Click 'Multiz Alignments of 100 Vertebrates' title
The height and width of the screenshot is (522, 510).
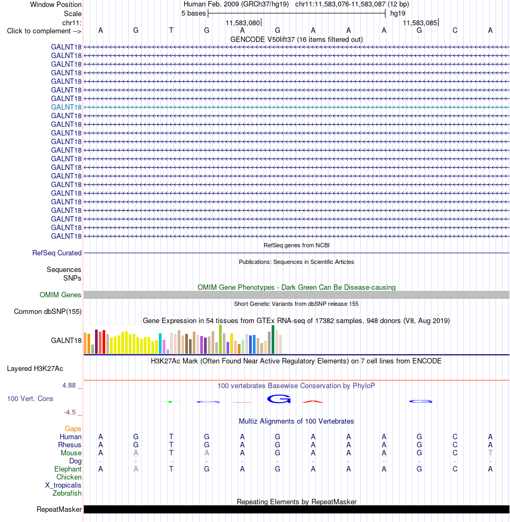pyautogui.click(x=296, y=421)
